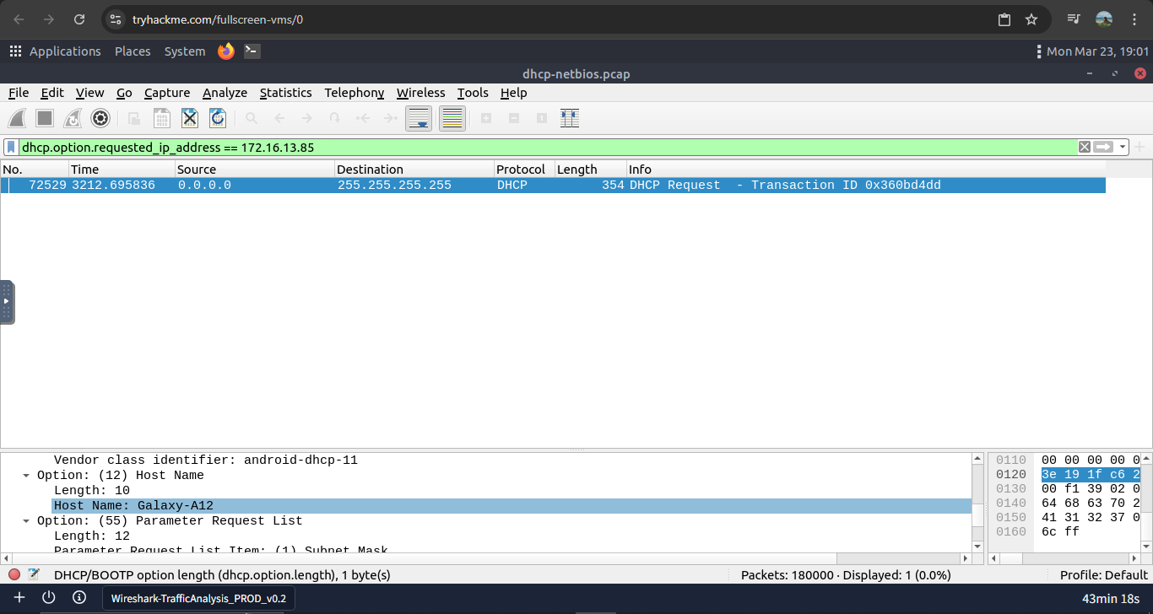1153x614 pixels.
Task: Open display filter bookmarks
Action: 11,148
